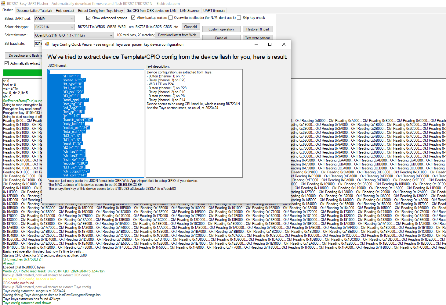Open the Help contact tab
The height and width of the screenshot is (305, 446).
pyautogui.click(x=65, y=10)
